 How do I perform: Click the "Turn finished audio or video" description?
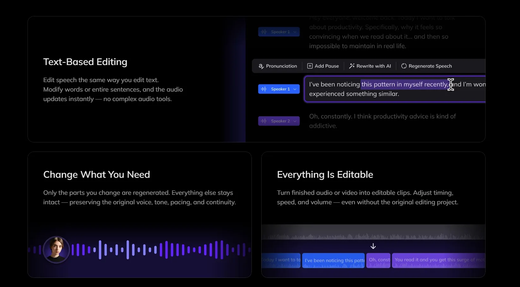368,197
